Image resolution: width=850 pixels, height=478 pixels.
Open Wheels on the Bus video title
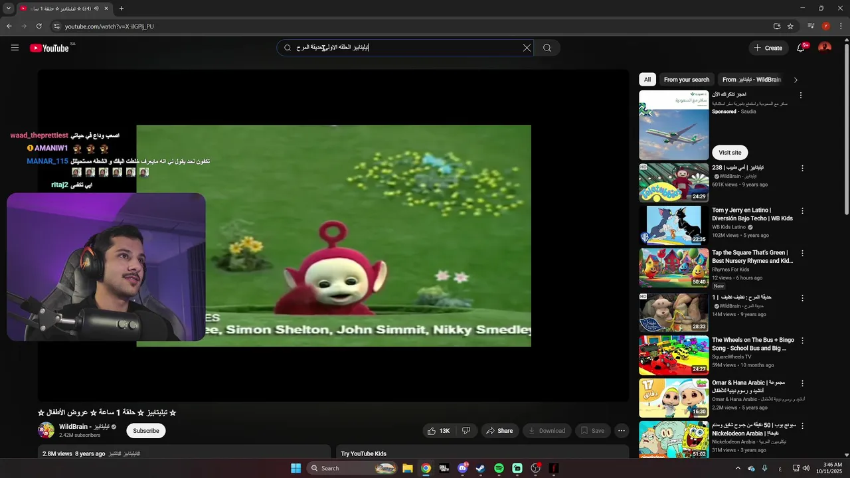pos(753,344)
